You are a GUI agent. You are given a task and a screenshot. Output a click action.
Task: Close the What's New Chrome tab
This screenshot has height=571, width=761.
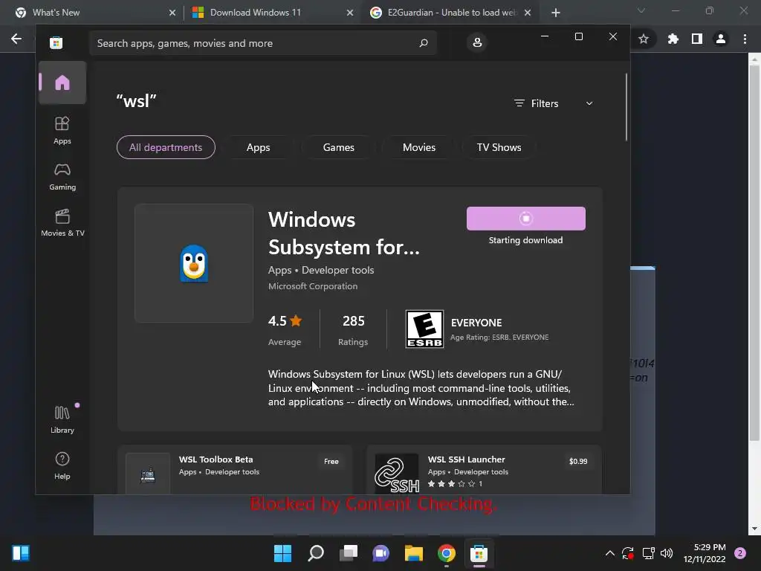pos(172,13)
